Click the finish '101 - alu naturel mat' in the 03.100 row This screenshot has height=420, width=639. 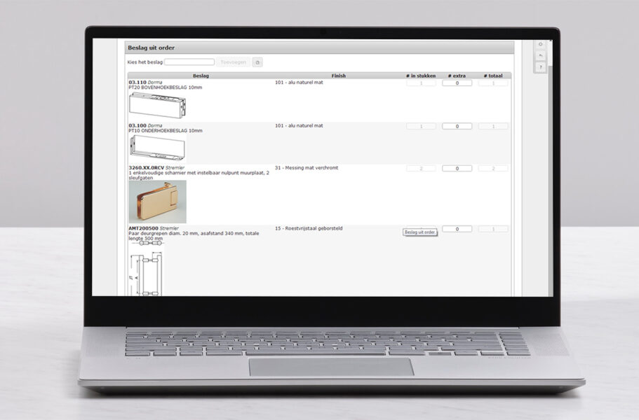pyautogui.click(x=299, y=125)
